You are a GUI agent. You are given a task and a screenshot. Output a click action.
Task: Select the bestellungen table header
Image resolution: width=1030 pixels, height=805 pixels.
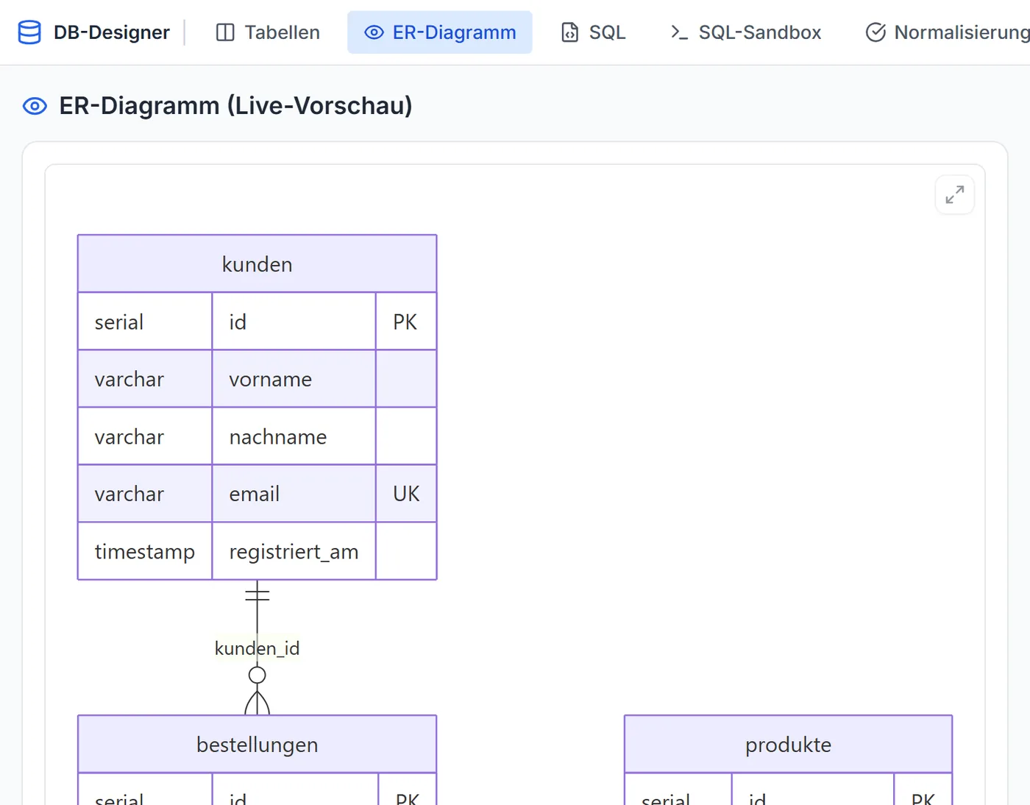(257, 745)
